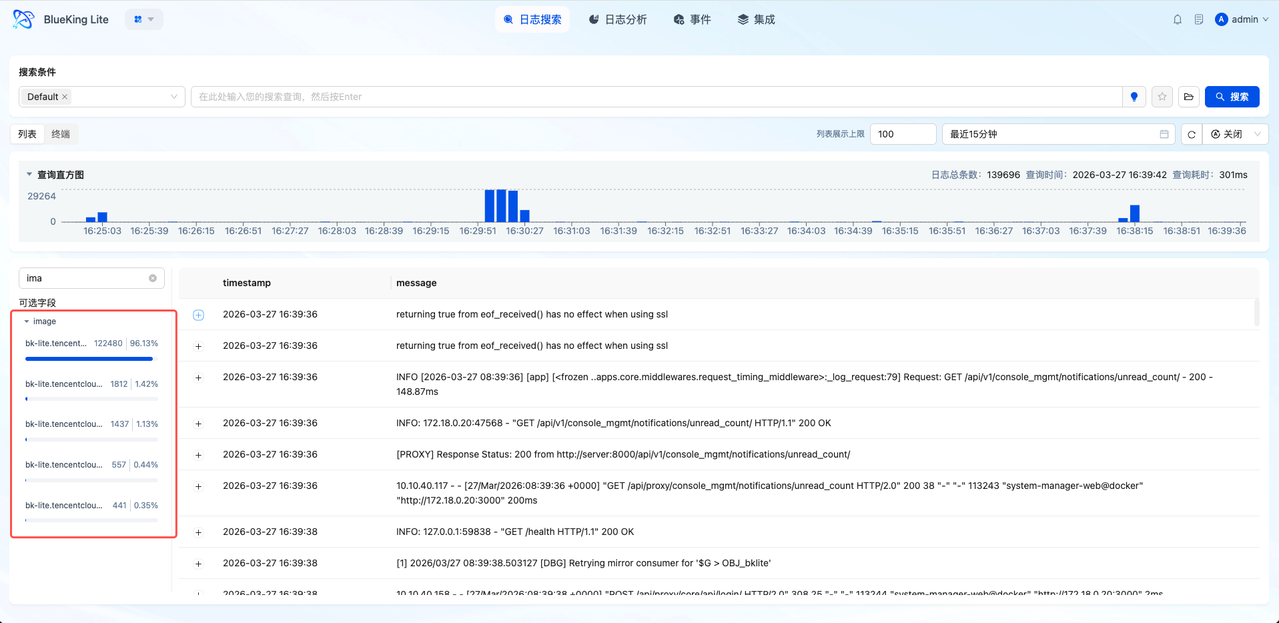Open the 关闭 auto-refresh dropdown

coord(1236,134)
